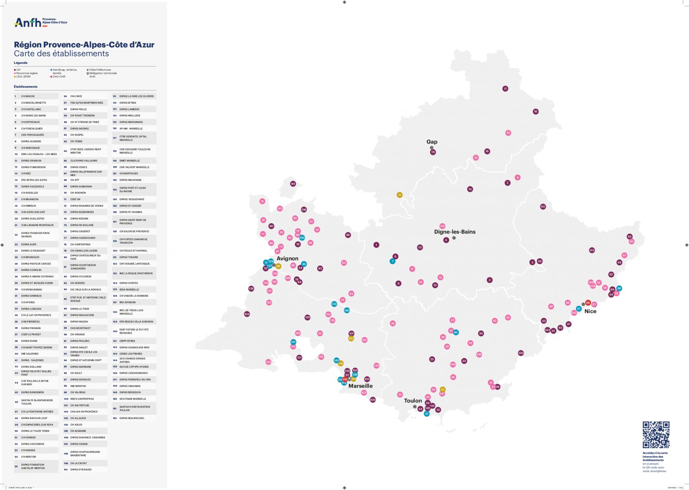Select the 'CH AVIGNON' list row
Image resolution: width=689 pixels, height=490 pixels.
(85, 193)
